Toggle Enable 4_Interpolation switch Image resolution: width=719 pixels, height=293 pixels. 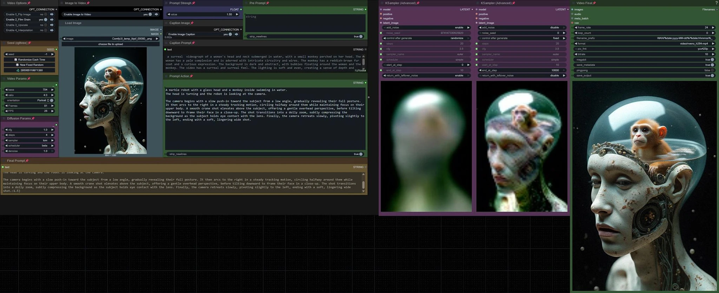point(46,30)
